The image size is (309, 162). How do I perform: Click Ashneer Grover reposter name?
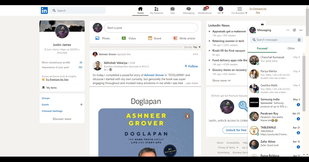click(108, 54)
